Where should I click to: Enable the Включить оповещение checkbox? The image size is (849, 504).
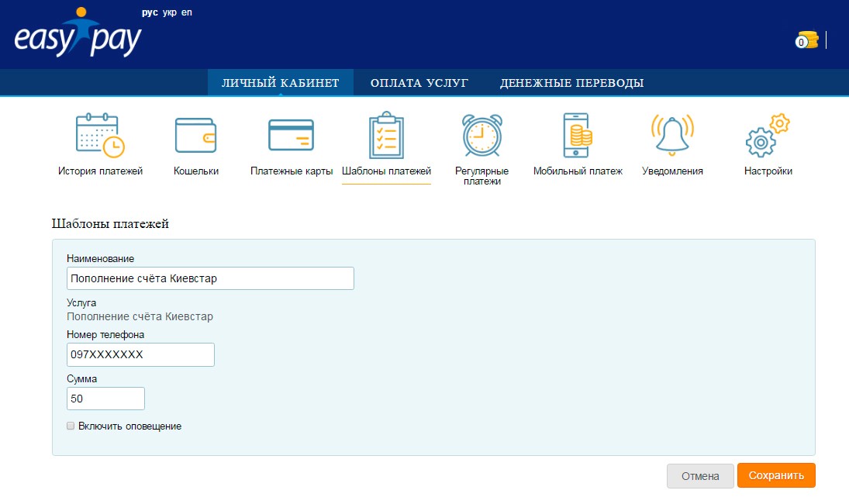tap(71, 426)
